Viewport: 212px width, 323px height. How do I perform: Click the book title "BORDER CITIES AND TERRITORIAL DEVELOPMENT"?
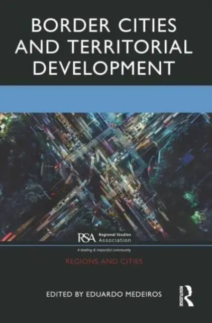point(104,46)
